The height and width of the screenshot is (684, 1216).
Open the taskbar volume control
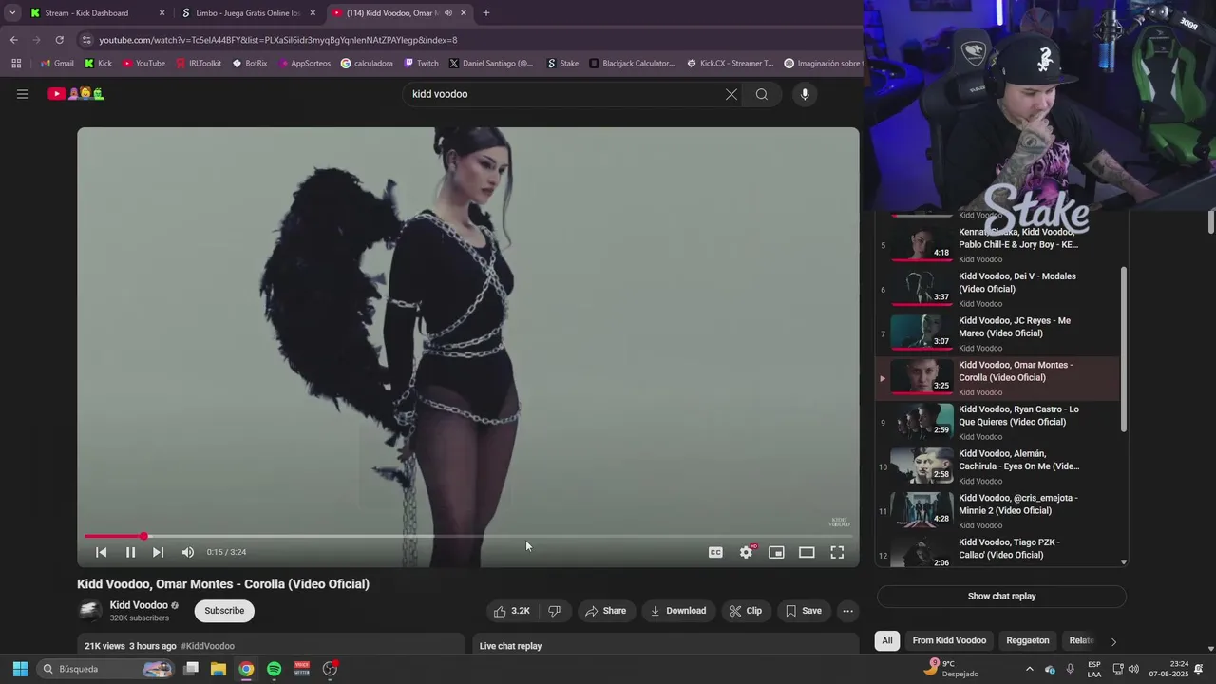point(1133,669)
